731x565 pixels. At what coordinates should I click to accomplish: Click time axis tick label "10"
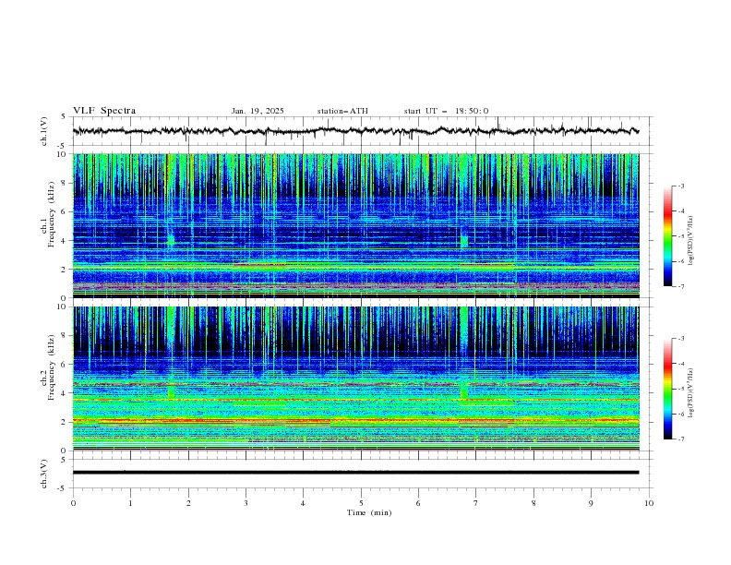coord(649,503)
